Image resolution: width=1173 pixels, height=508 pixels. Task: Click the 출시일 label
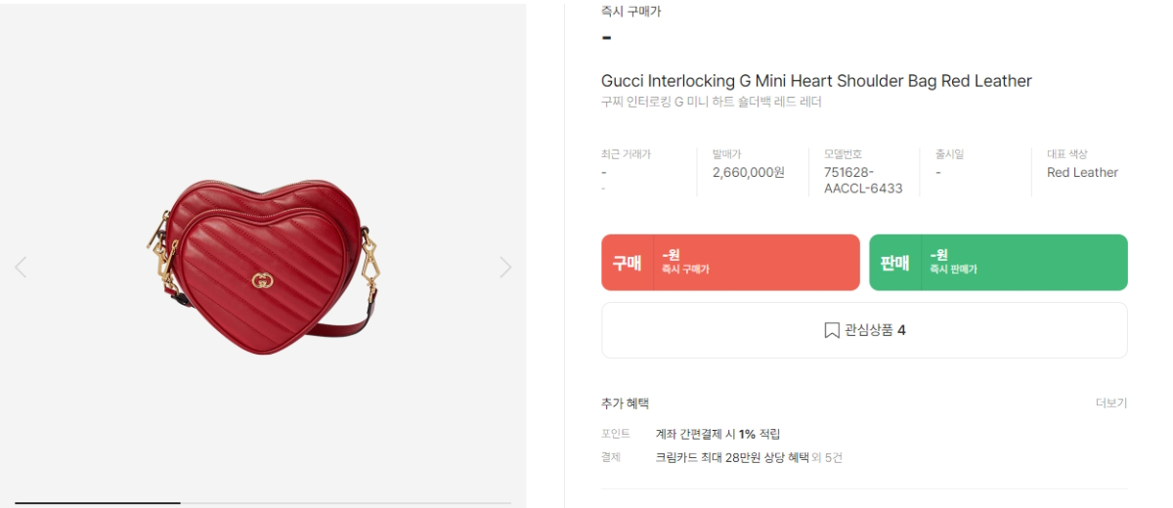[949, 154]
